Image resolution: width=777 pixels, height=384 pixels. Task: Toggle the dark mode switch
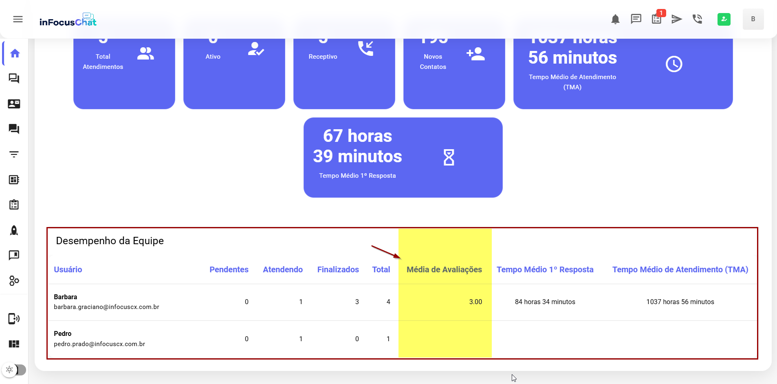click(15, 370)
